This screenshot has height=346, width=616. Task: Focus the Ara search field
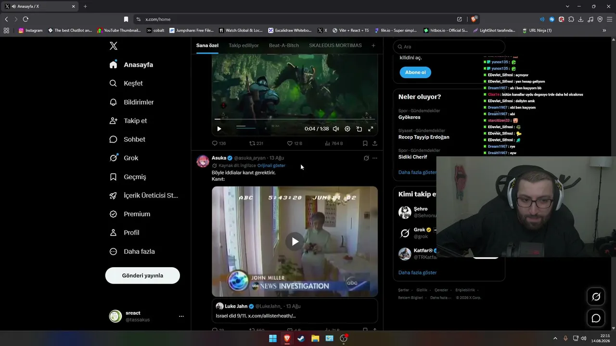[x=449, y=47]
